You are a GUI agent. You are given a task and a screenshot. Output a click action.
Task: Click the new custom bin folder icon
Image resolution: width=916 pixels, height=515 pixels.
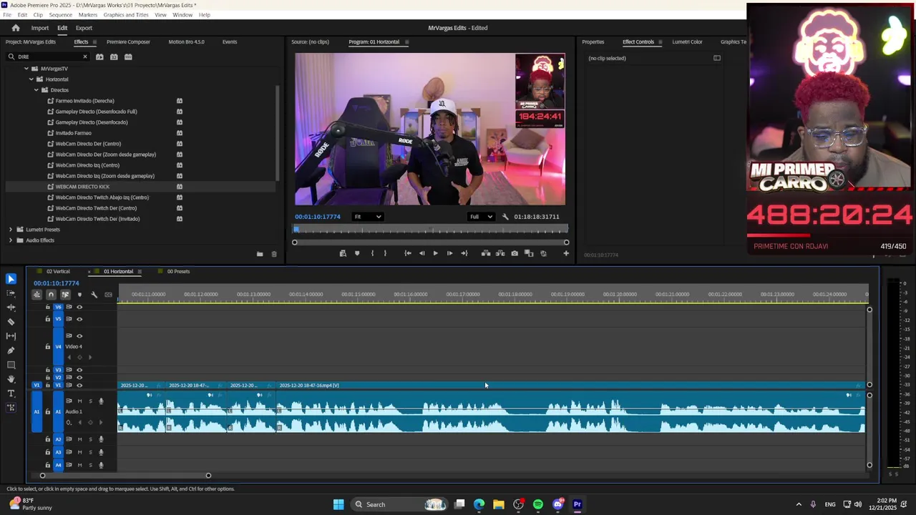click(260, 254)
